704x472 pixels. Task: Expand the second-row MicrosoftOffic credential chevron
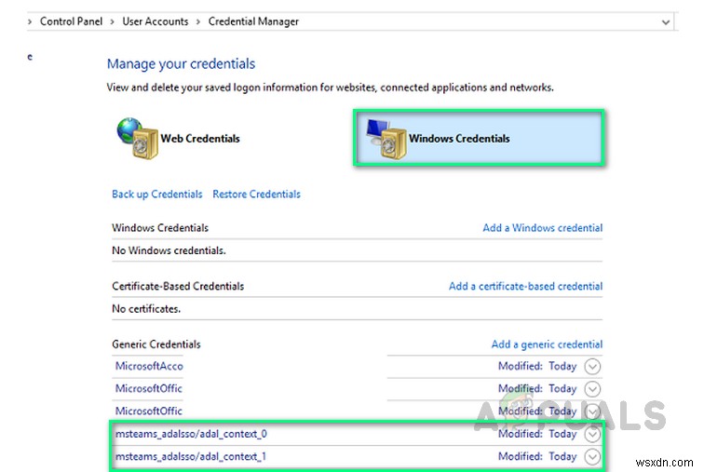pos(593,389)
